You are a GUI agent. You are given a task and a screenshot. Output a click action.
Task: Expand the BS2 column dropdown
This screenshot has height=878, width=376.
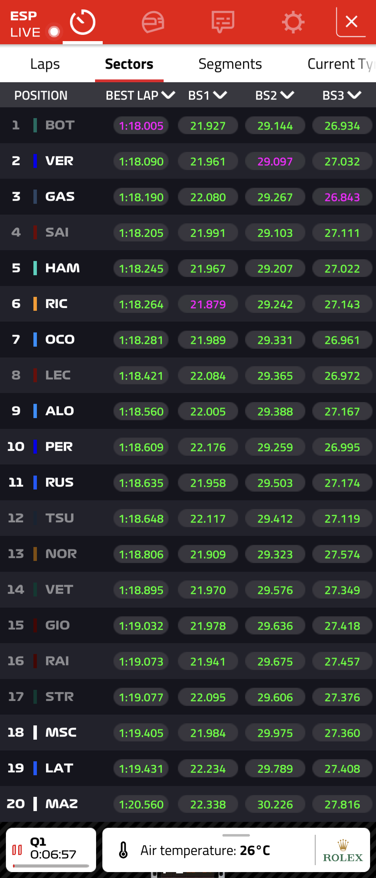(x=287, y=95)
